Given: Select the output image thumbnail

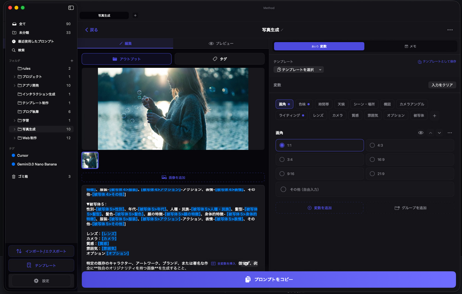Looking at the screenshot, I should coord(90,160).
